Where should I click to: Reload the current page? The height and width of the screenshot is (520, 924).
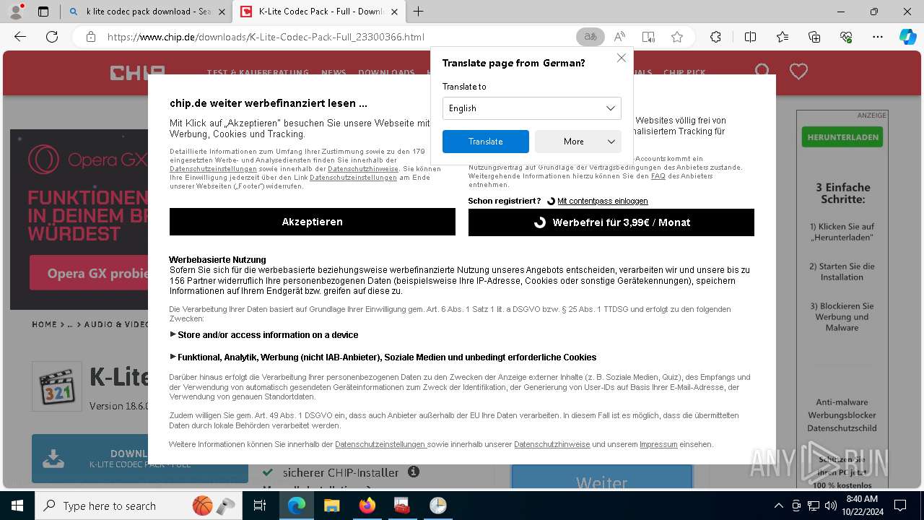pyautogui.click(x=52, y=37)
